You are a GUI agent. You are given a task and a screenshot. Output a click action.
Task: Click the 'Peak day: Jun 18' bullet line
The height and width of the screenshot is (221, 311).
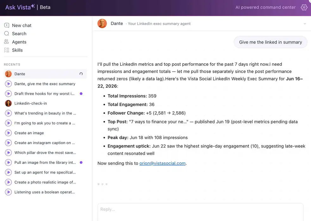coord(147,138)
